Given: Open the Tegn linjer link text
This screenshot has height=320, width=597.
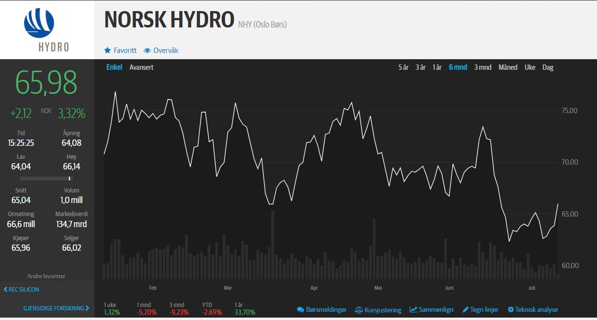Looking at the screenshot, I should (485, 309).
